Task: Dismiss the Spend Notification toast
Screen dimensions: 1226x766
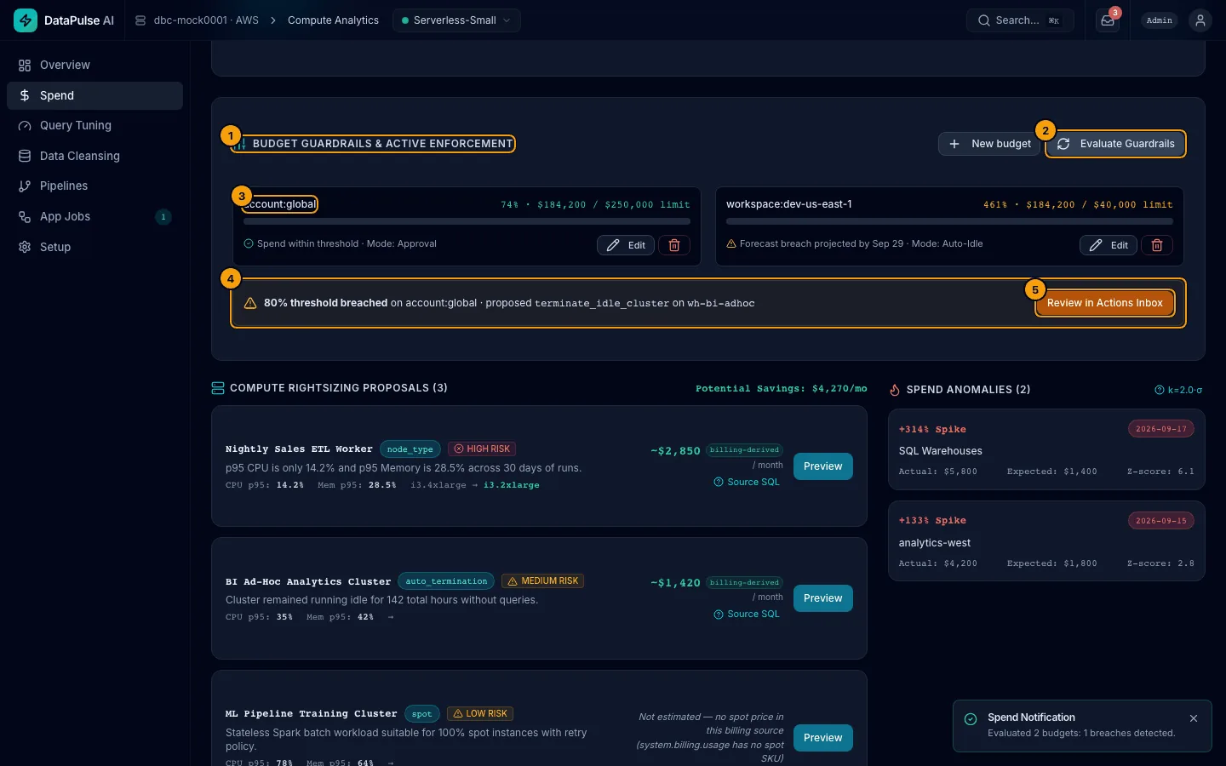Action: [x=1194, y=718]
